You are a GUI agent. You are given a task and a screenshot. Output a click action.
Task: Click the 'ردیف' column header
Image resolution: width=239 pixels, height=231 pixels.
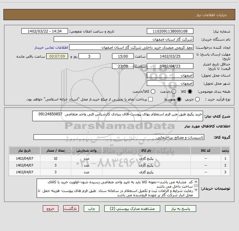(x=225, y=151)
